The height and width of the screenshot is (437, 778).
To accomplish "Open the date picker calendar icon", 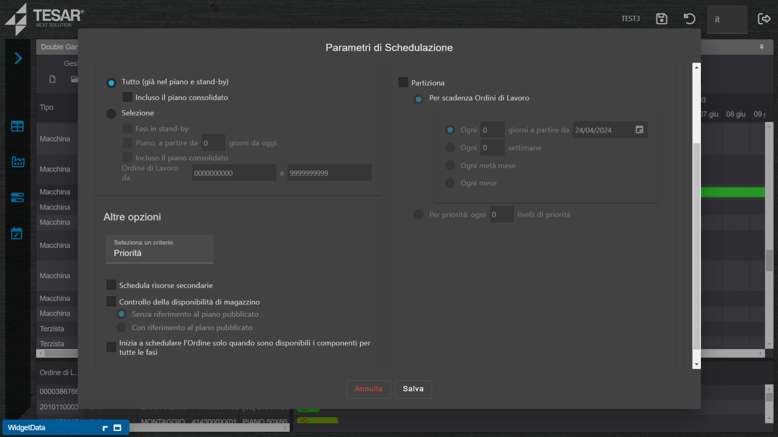I will tap(639, 129).
